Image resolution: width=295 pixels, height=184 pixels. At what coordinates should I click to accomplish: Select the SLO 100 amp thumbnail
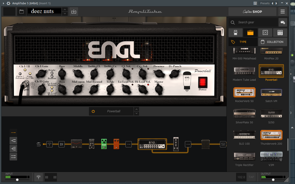244,135
